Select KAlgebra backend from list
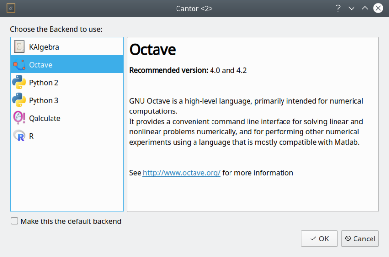 pyautogui.click(x=44, y=47)
